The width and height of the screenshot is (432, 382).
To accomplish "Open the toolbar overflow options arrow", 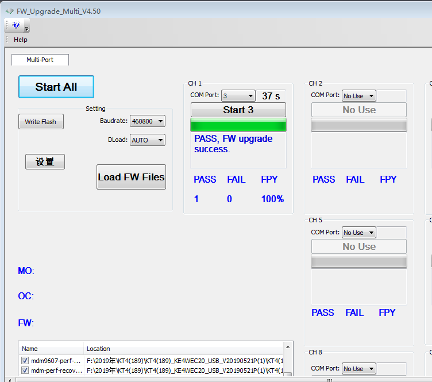I will tap(26, 28).
